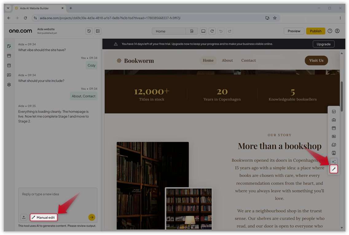Click the About, Contact reply bubble
Screen dimensions: 349x235
(x=84, y=96)
